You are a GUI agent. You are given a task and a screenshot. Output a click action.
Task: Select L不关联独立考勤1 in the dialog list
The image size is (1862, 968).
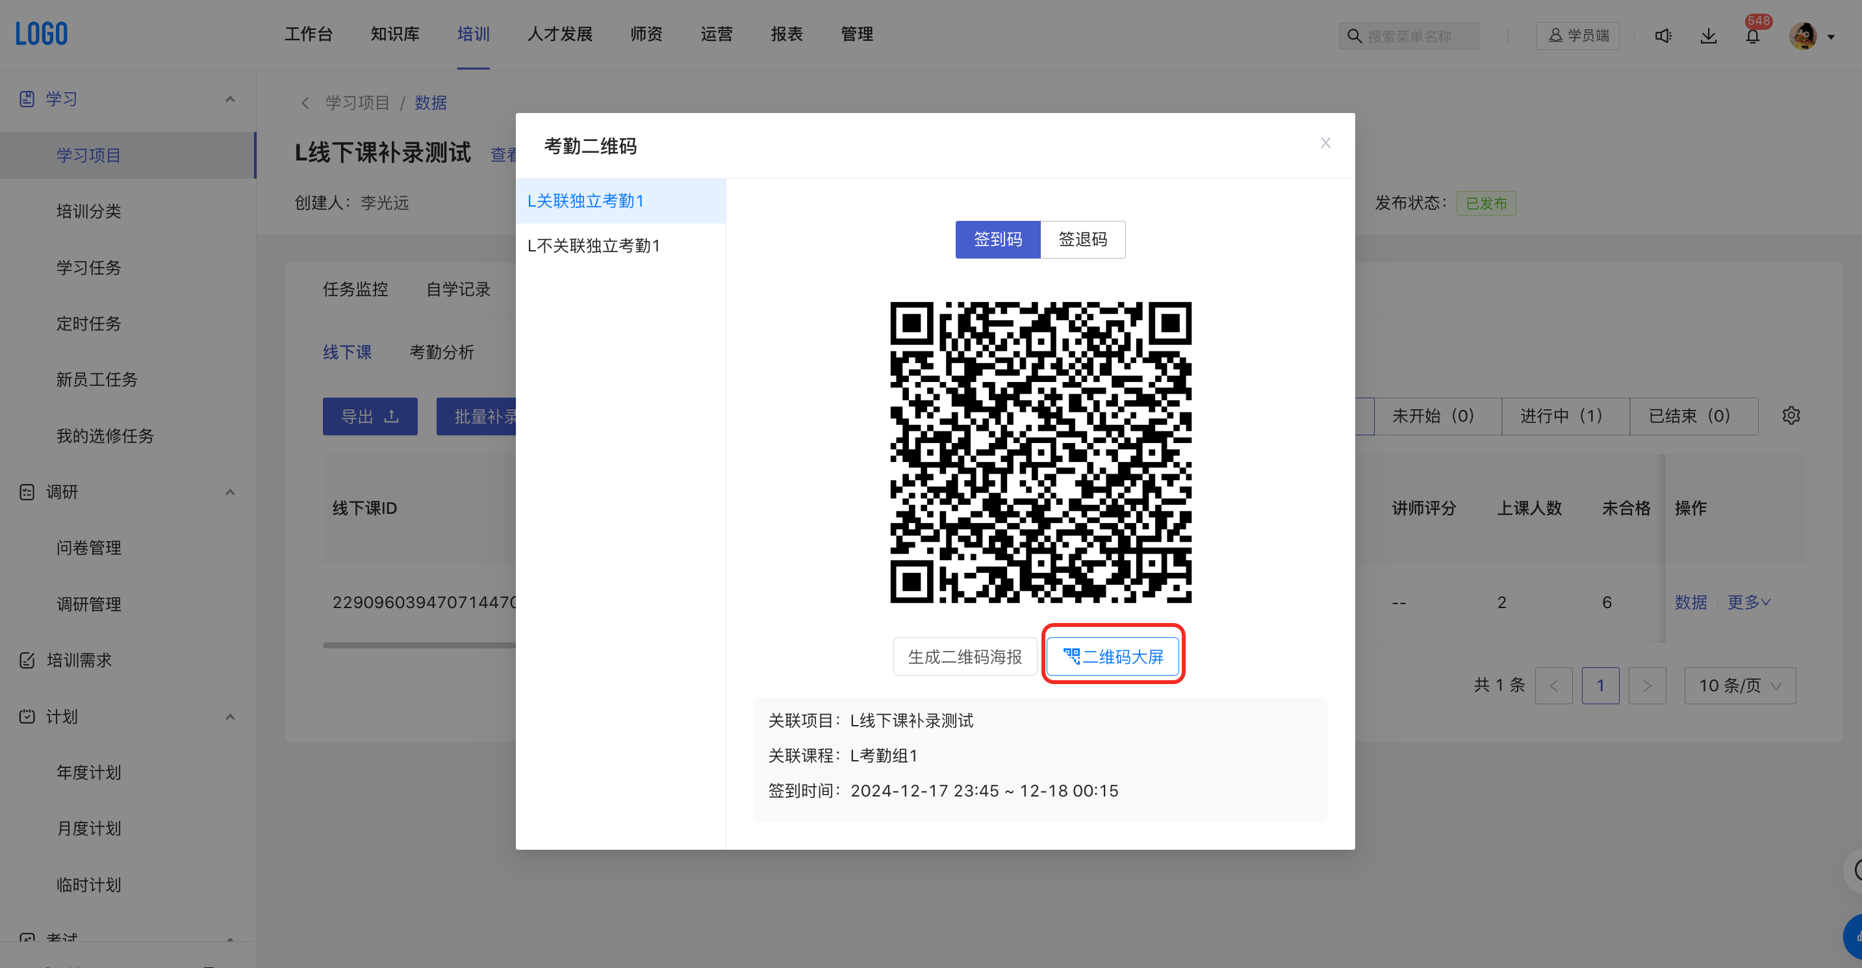[621, 246]
